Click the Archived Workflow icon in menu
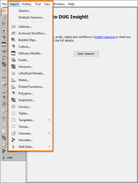 tap(13, 33)
